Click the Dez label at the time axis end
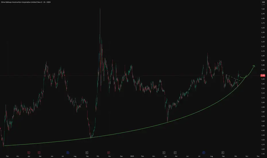 pyautogui.click(x=258, y=156)
